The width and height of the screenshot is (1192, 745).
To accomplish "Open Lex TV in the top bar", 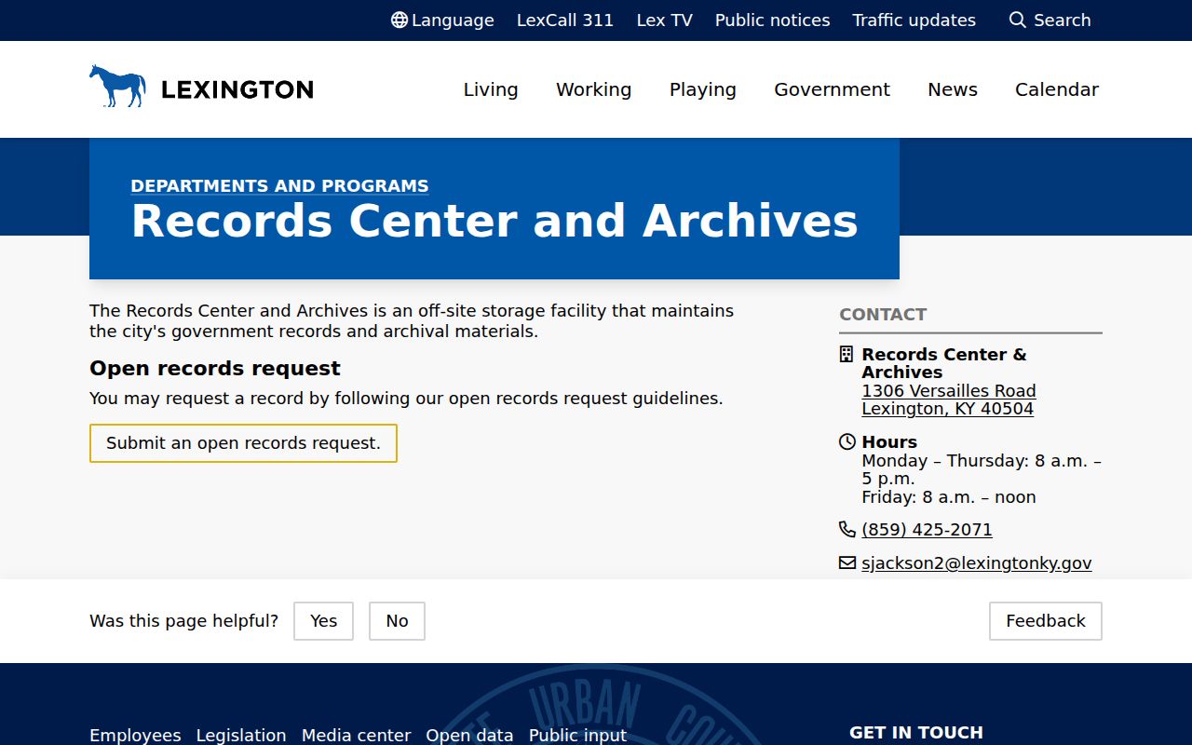I will point(665,20).
